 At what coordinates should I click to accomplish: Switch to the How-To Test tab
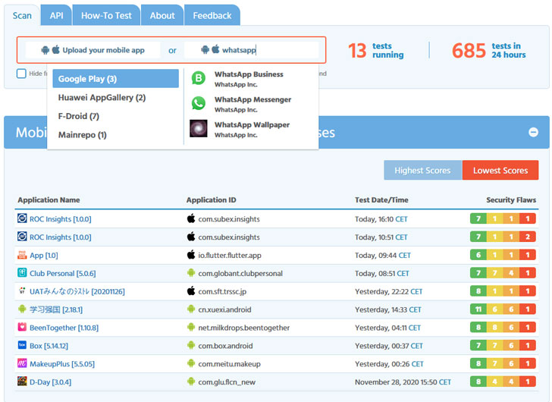click(106, 15)
